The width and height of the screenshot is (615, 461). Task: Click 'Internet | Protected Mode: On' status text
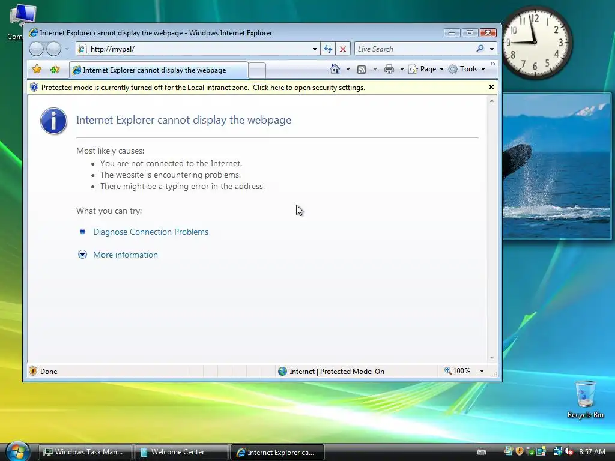337,371
